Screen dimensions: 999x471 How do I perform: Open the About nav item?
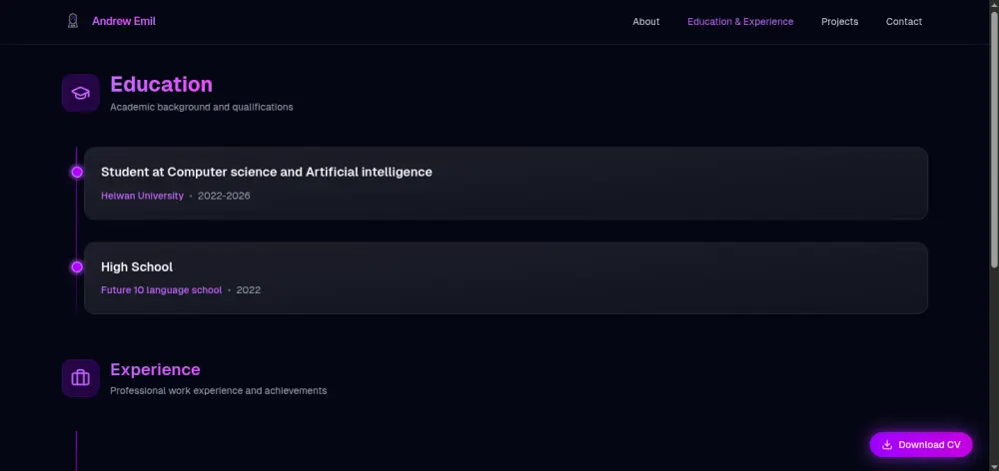tap(645, 22)
